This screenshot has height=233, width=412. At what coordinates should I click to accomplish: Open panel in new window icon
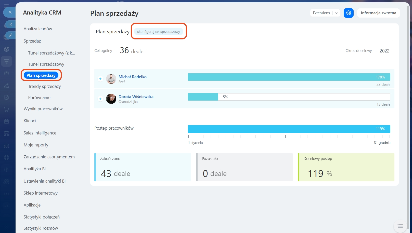(x=10, y=24)
